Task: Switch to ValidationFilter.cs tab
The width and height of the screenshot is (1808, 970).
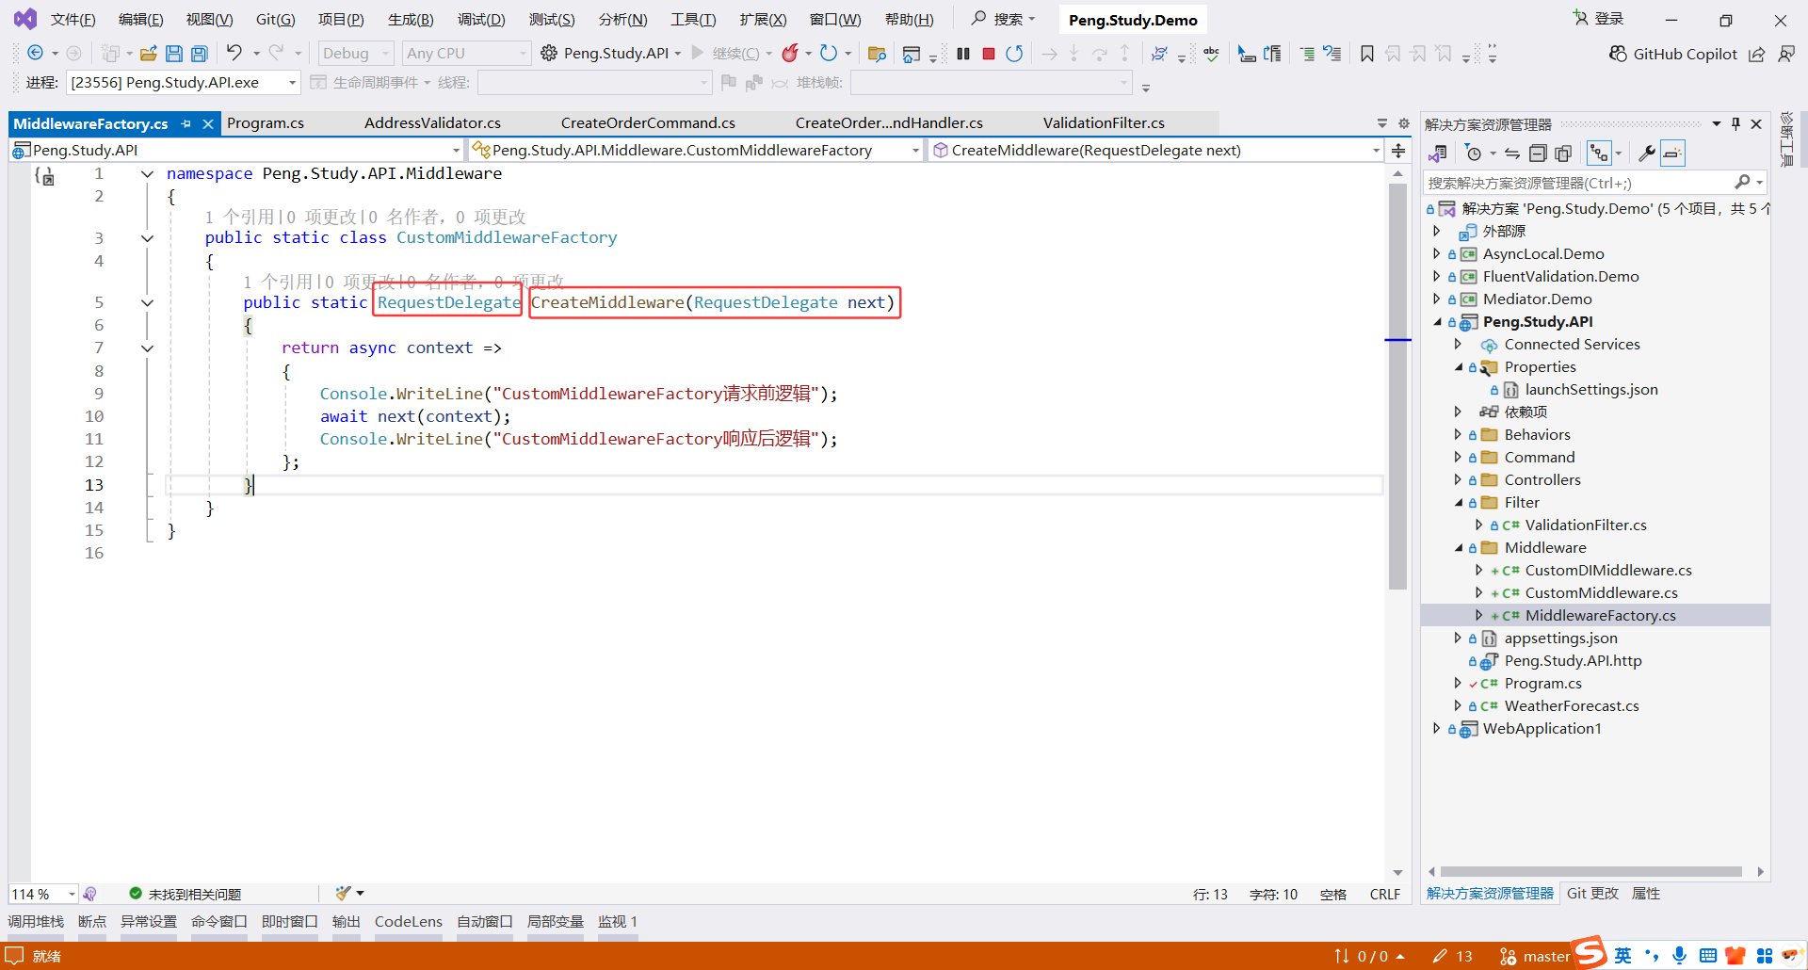Action: [x=1104, y=123]
